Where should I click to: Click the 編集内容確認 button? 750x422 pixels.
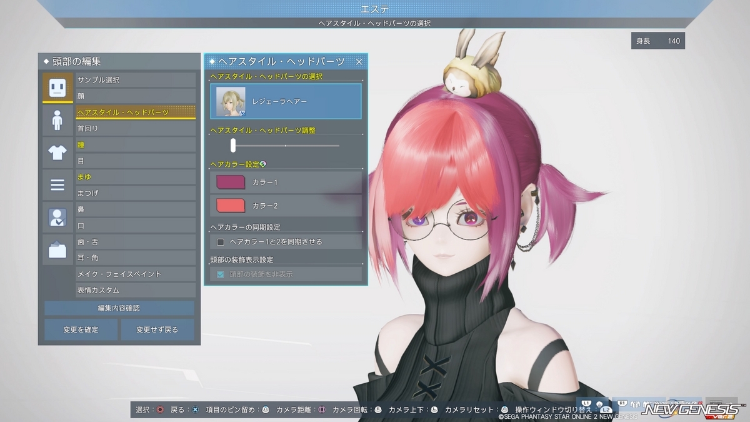[119, 308]
